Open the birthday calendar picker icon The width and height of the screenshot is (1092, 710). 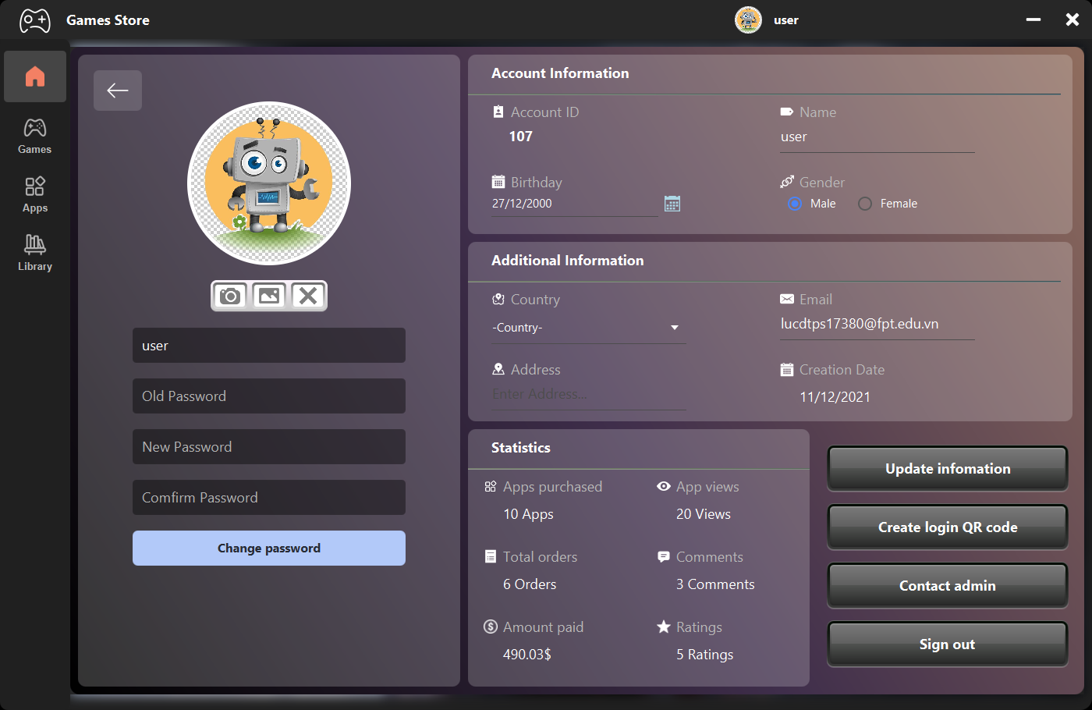(x=672, y=204)
